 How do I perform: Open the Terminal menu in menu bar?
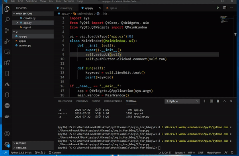coord(69,1)
